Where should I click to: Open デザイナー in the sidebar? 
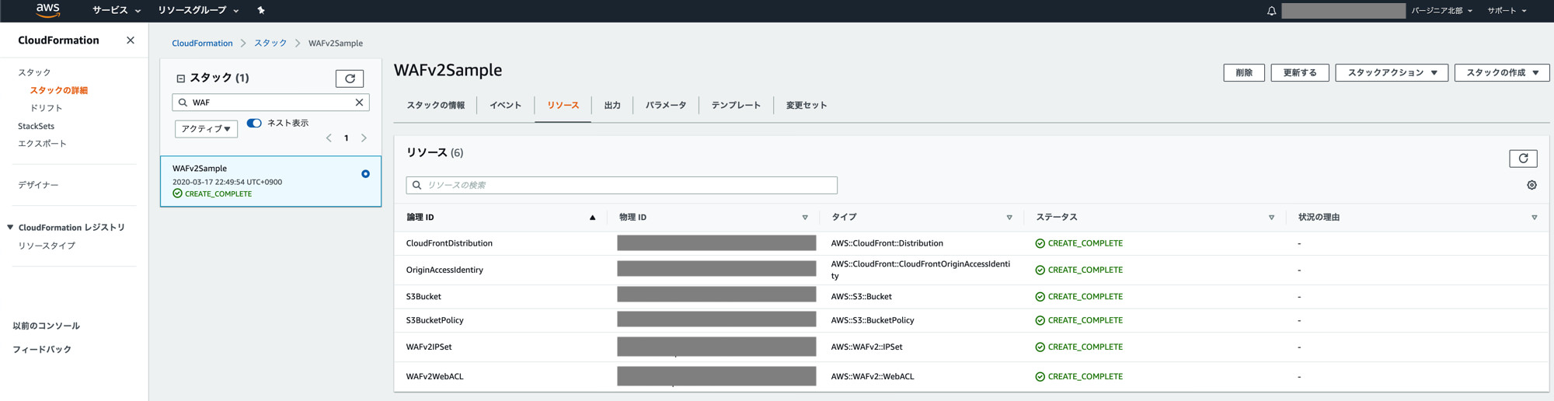(38, 185)
